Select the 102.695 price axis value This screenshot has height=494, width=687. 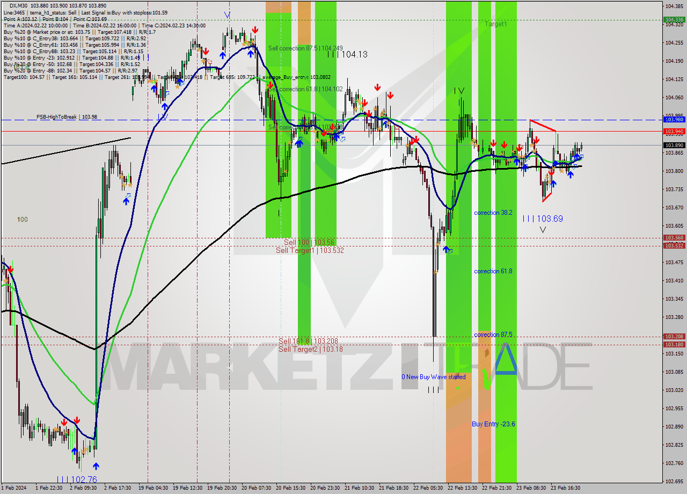(674, 481)
